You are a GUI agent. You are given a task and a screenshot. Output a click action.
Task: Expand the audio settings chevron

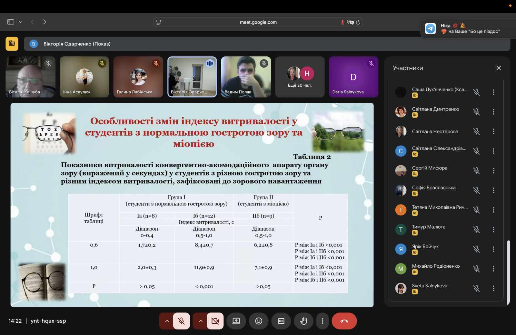(167, 321)
